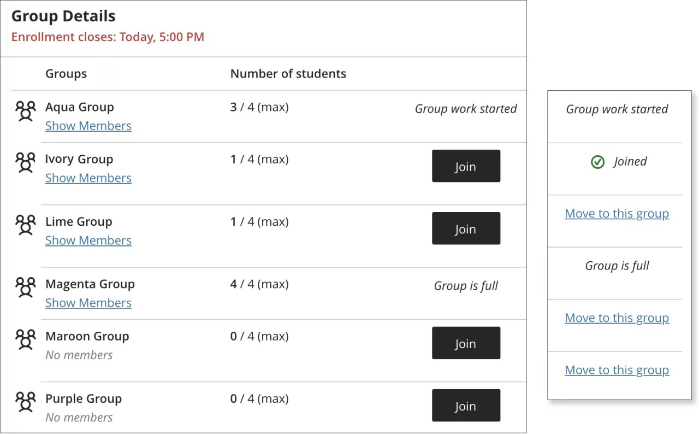This screenshot has height=434, width=699.
Task: Click the enrollment closing deadline text
Action: coord(107,37)
